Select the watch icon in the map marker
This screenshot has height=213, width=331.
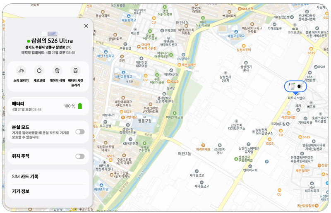click(299, 86)
